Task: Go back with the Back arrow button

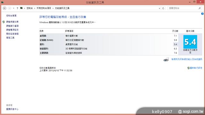Action: [4, 8]
